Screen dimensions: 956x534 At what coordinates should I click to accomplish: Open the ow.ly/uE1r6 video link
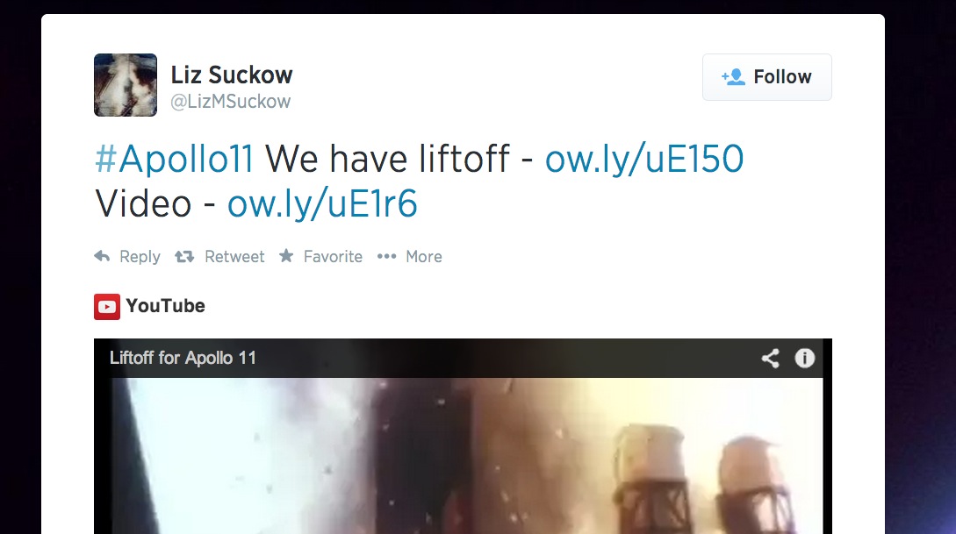pyautogui.click(x=322, y=204)
